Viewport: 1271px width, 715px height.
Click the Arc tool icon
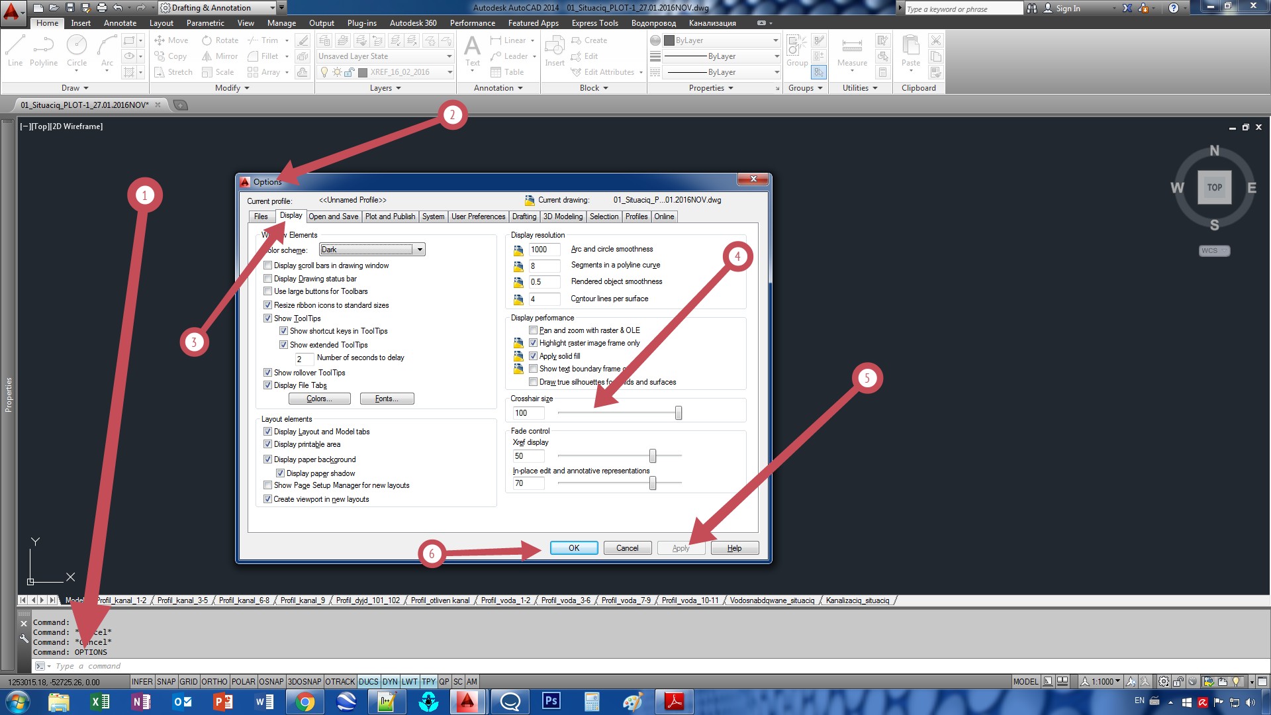(107, 48)
